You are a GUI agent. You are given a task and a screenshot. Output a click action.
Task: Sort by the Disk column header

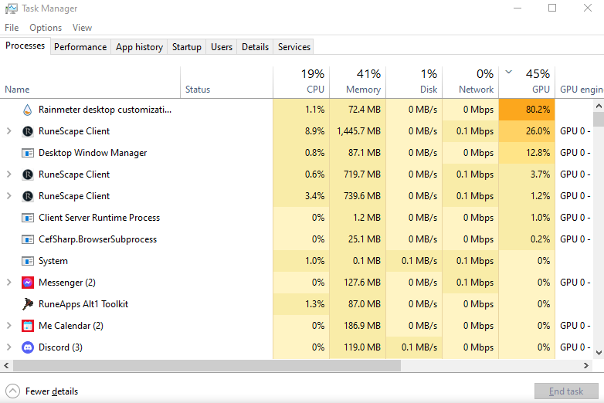(x=414, y=83)
